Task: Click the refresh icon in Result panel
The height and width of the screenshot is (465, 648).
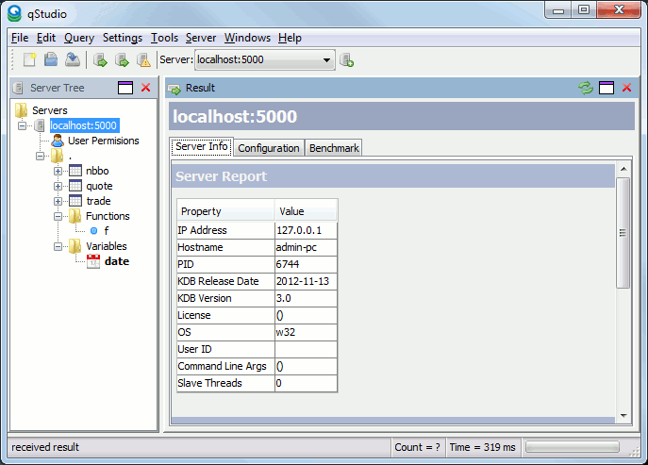Action: pos(585,88)
